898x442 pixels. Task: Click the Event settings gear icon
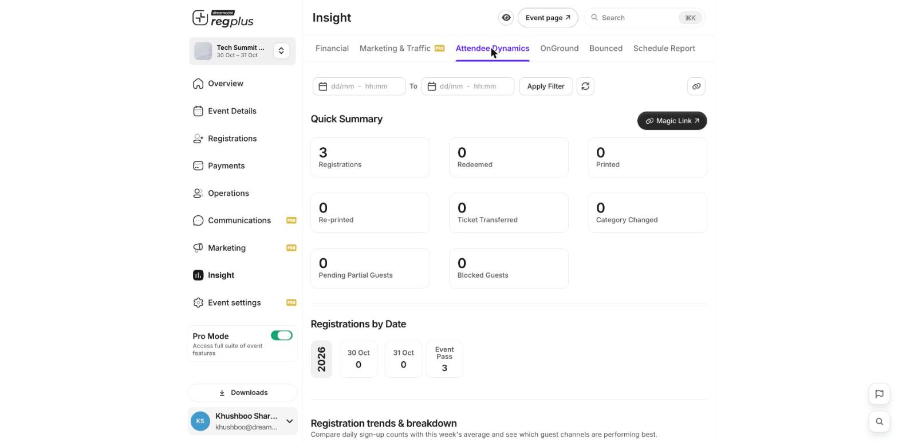pyautogui.click(x=198, y=303)
